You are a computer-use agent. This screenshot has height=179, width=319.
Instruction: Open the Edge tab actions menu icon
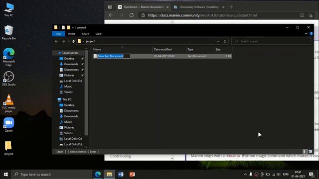tap(110, 7)
